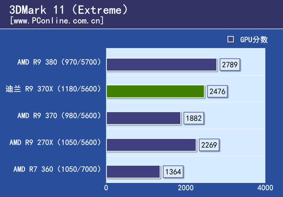The image size is (283, 197).
Task: Select the AMD R7 360 (1050/7000) label
Action: pos(57,169)
